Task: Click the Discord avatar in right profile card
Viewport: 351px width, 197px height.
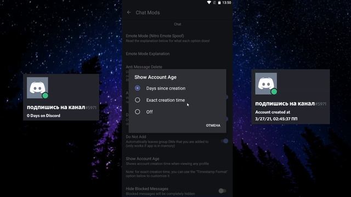Action: click(x=266, y=84)
